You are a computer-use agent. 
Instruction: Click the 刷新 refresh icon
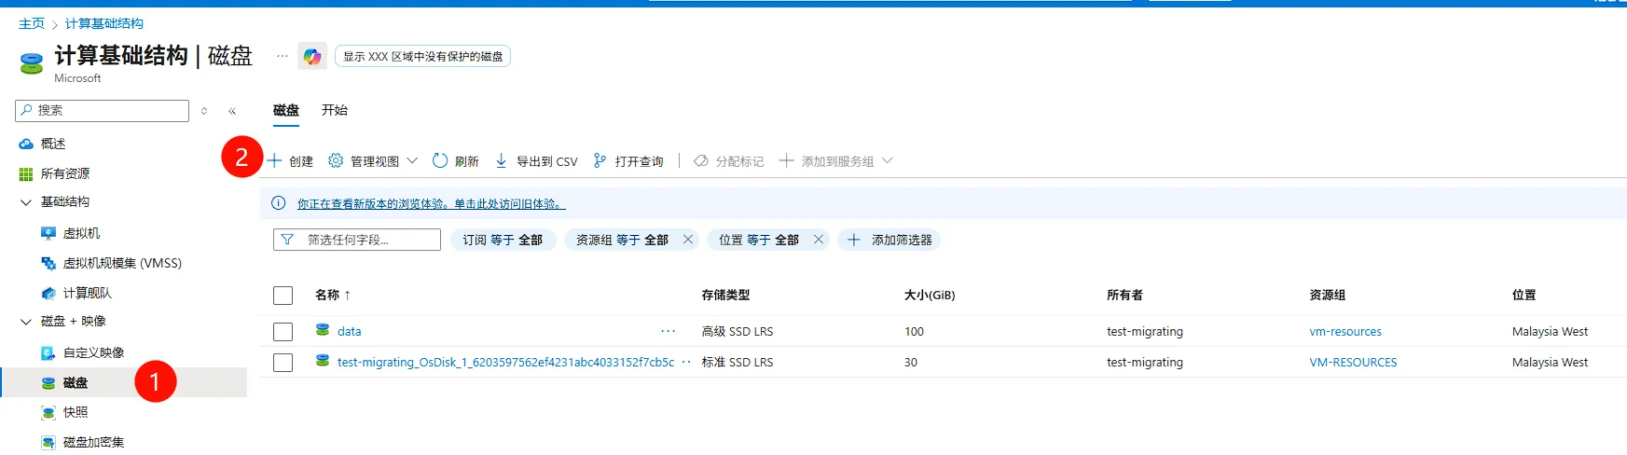[440, 161]
